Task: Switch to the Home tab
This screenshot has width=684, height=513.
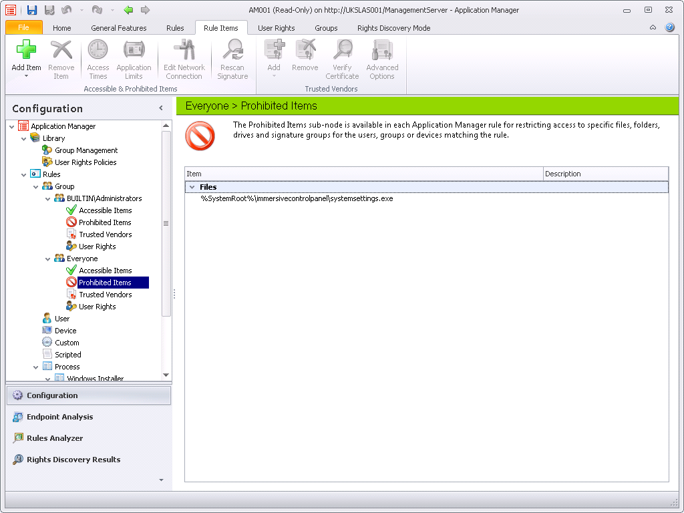Action: 61,28
